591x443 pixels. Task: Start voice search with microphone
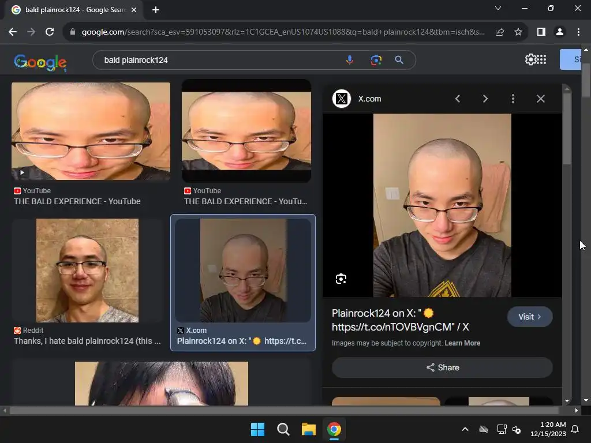(350, 60)
